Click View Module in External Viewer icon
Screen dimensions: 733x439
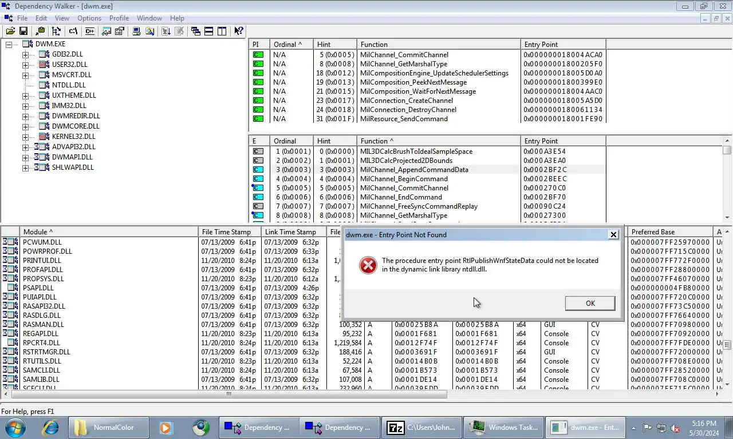[x=106, y=31]
